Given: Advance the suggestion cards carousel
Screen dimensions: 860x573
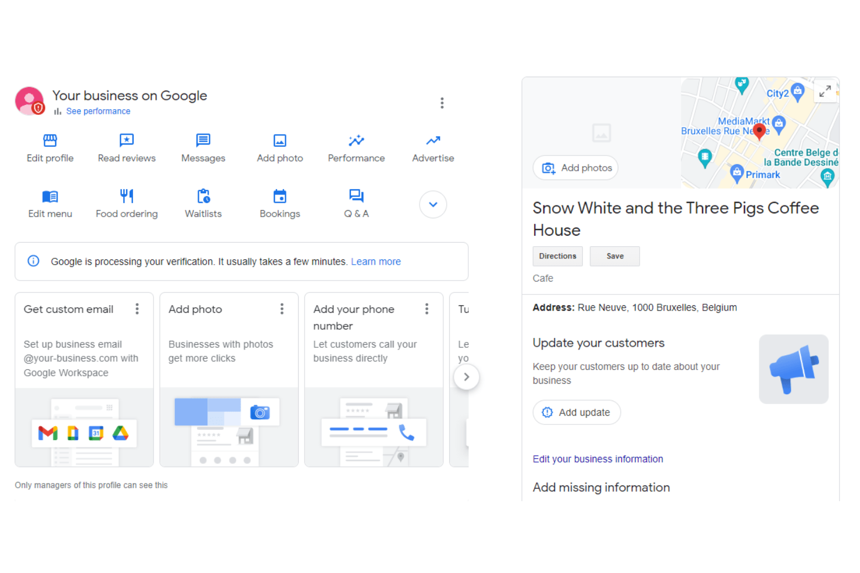Looking at the screenshot, I should pos(467,377).
